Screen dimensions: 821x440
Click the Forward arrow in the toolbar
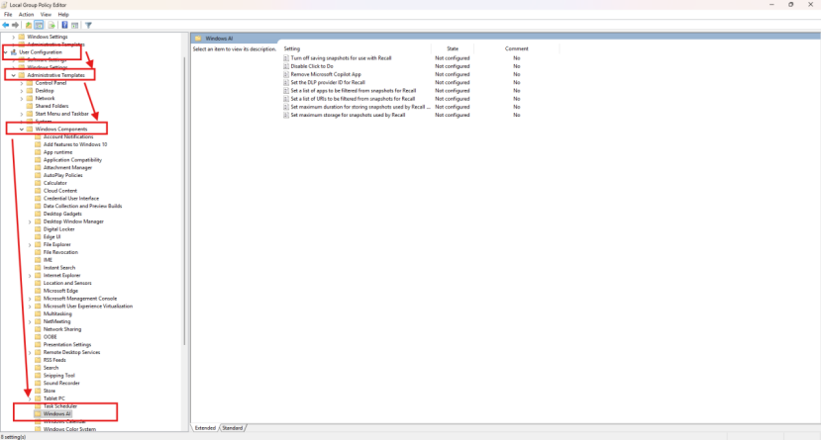15,25
